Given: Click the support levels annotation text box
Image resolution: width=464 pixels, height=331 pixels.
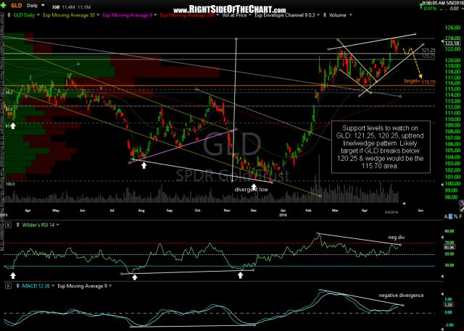Looking at the screenshot, I should pyautogui.click(x=381, y=147).
